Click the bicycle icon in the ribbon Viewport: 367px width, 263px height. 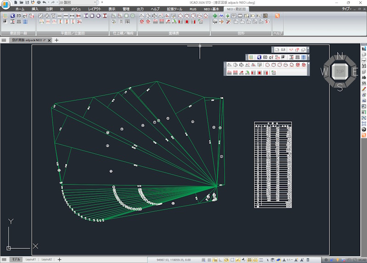221,16
